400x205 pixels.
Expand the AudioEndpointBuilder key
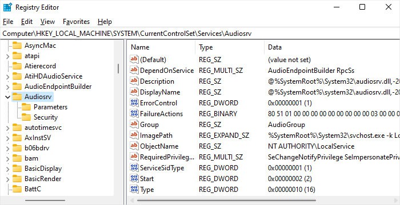[x=7, y=87]
